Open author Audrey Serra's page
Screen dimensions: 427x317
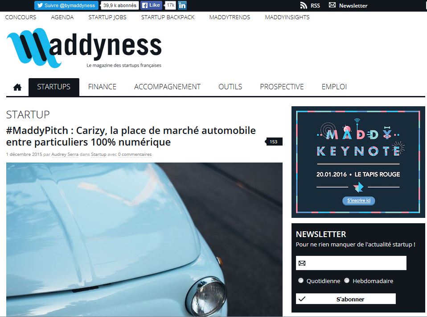[x=65, y=154]
